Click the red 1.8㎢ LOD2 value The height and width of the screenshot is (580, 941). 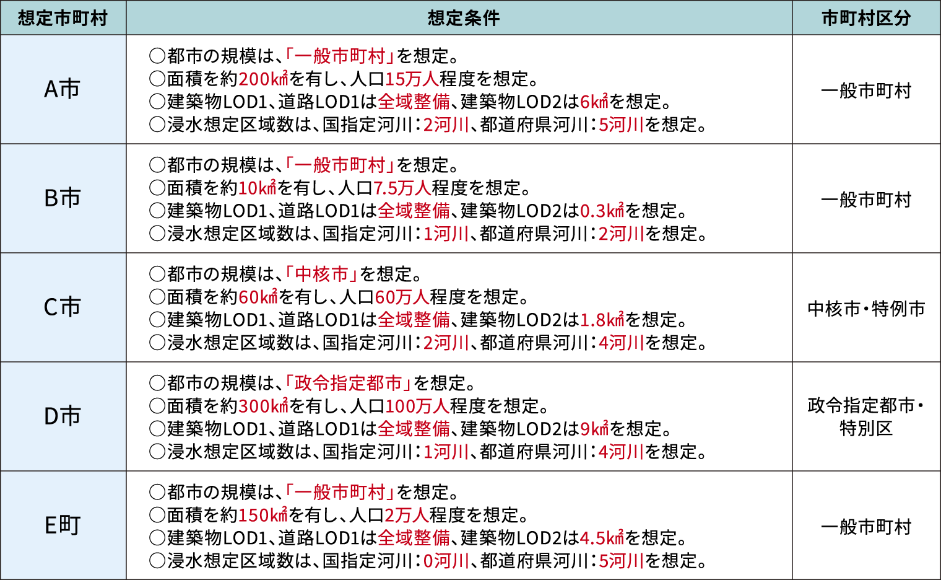click(x=602, y=320)
